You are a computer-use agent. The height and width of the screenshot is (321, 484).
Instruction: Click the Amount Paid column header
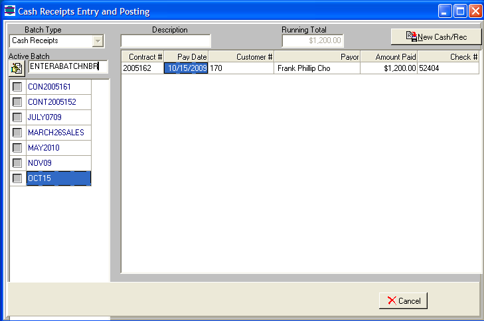point(388,57)
